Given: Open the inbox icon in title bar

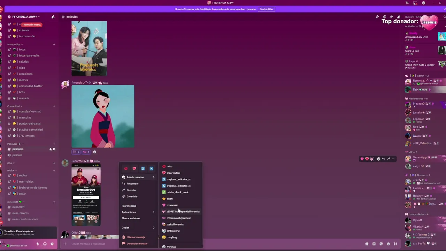Looking at the screenshot, I should tap(415, 3).
